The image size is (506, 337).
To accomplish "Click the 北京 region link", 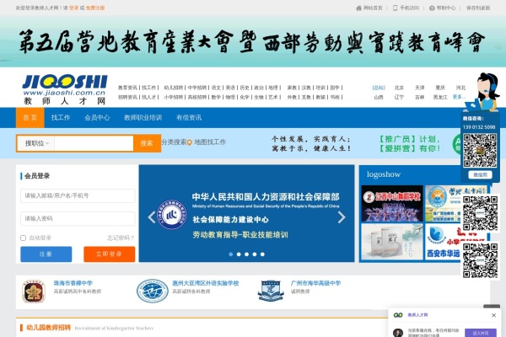I will click(x=399, y=88).
